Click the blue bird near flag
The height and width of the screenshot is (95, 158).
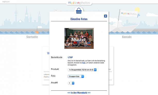(x=139, y=15)
